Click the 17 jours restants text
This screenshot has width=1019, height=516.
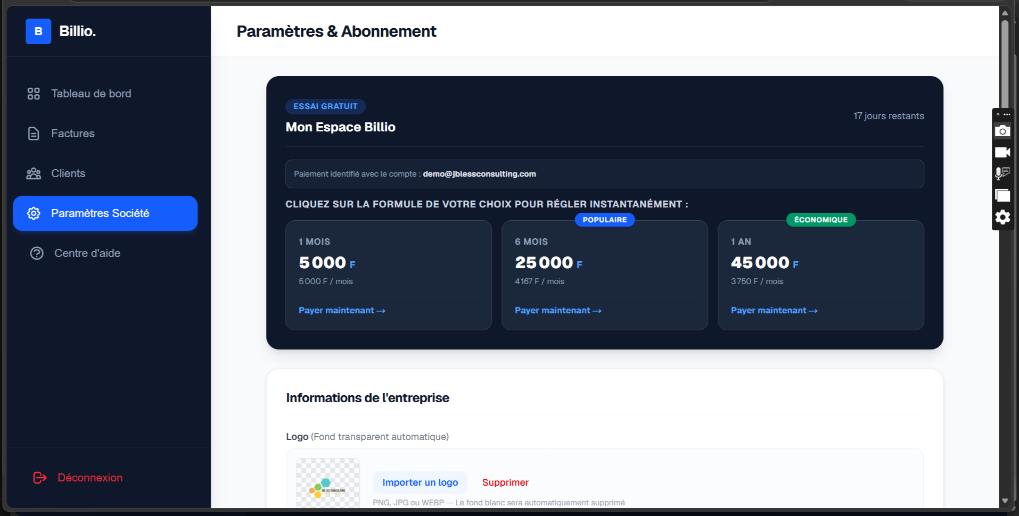[x=889, y=116]
